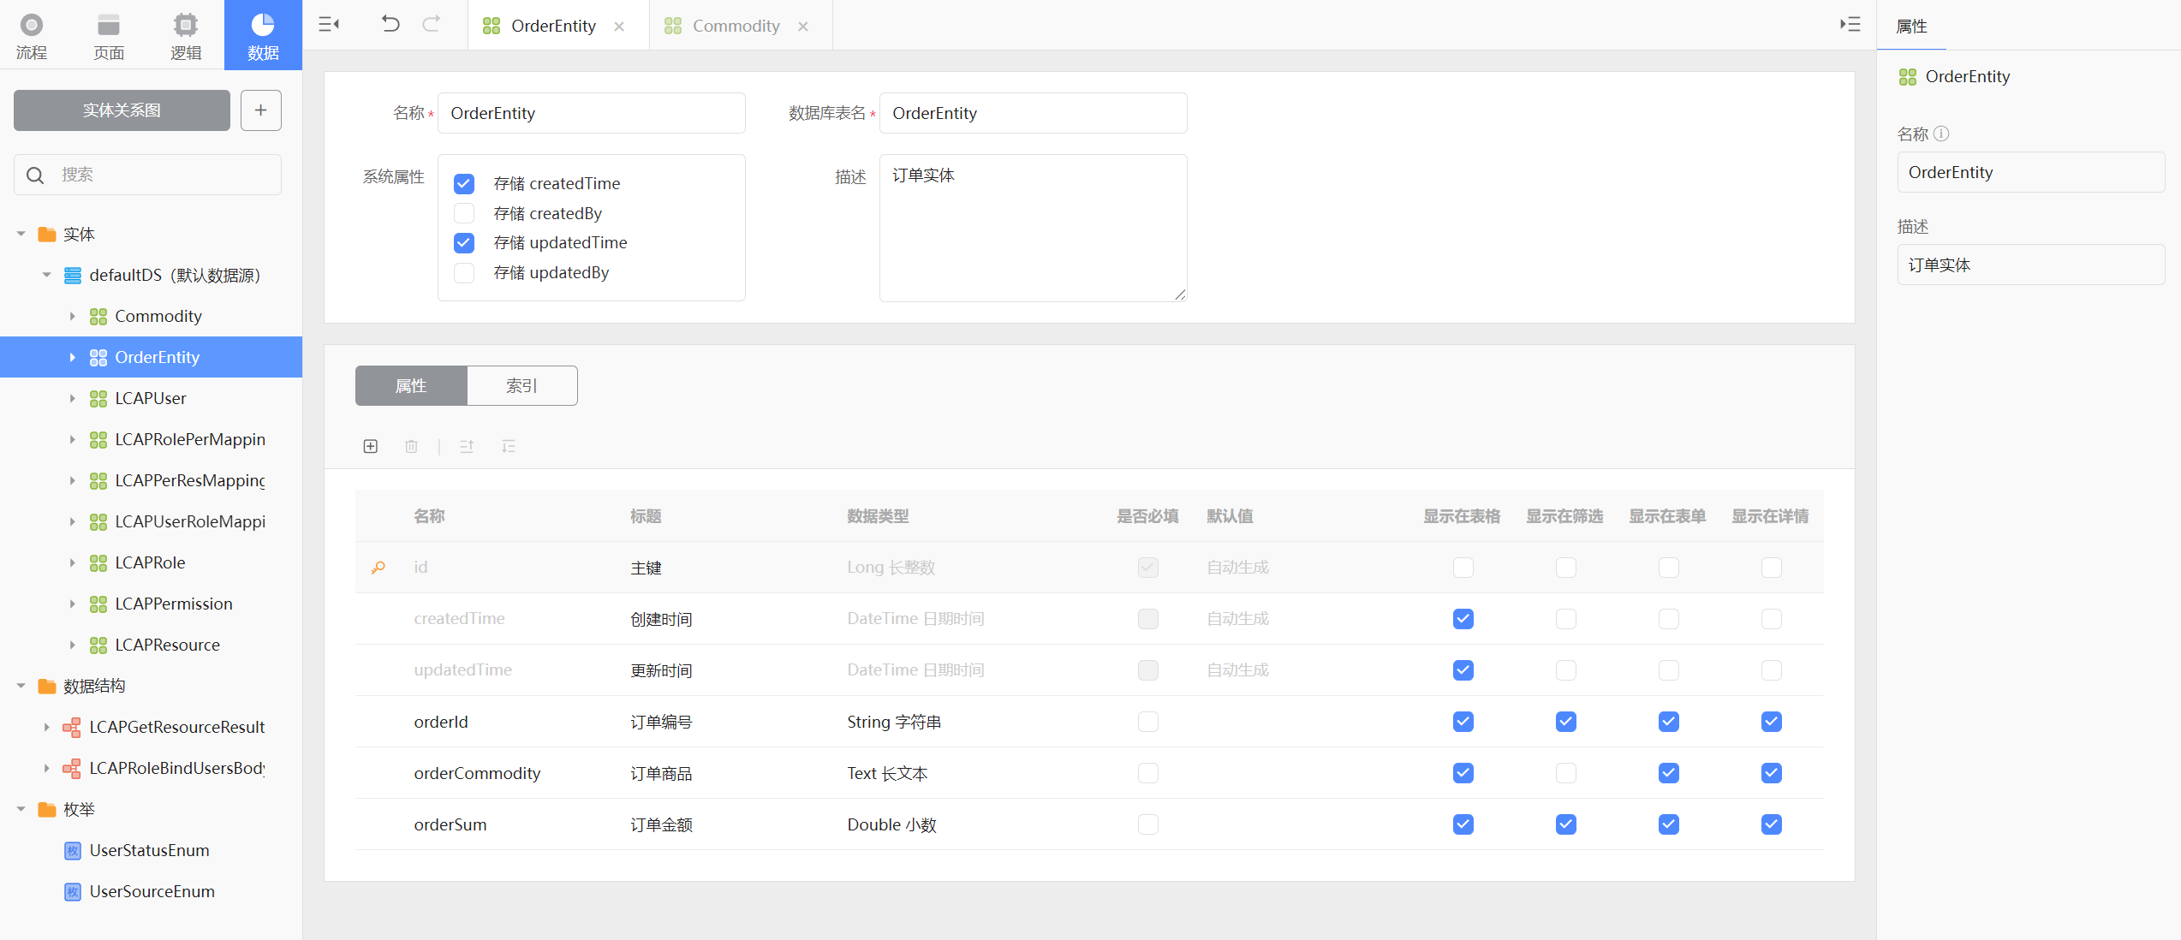This screenshot has width=2181, height=940.
Task: Toggle 显示在表单 for createdTime
Action: pyautogui.click(x=1669, y=619)
